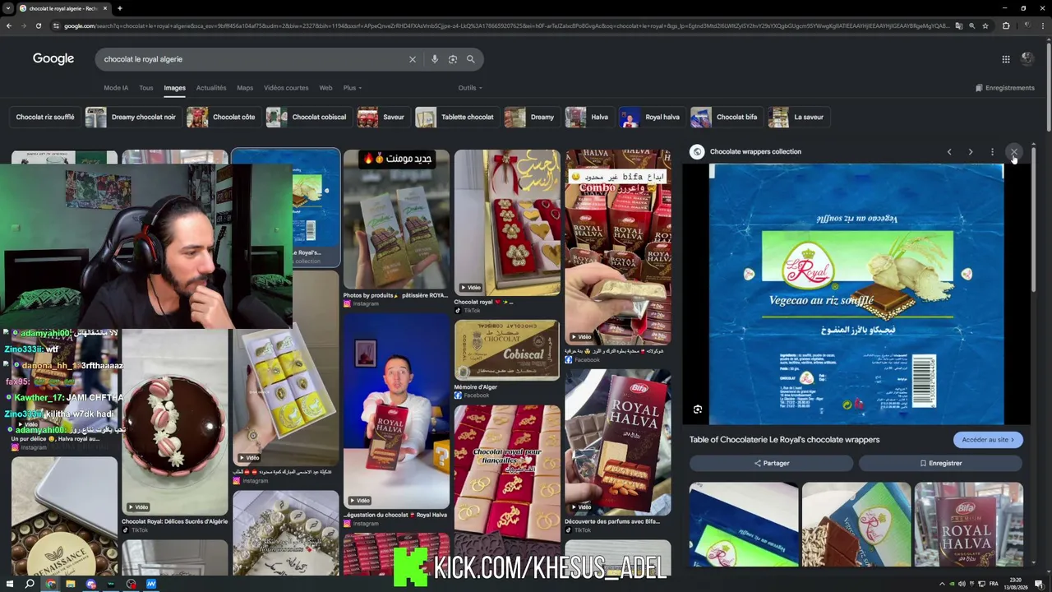Viewport: 1052px width, 592px height.
Task: Filter by Chocolat cobiscal chip
Action: click(309, 118)
